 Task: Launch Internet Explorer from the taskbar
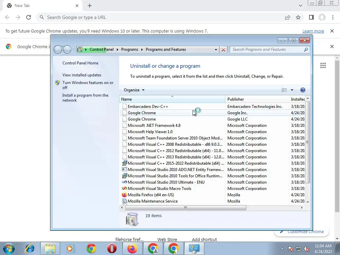[x=30, y=248]
